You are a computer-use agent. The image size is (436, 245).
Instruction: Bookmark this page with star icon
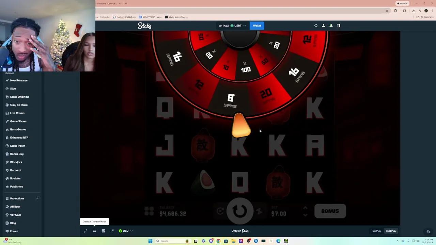click(x=387, y=11)
